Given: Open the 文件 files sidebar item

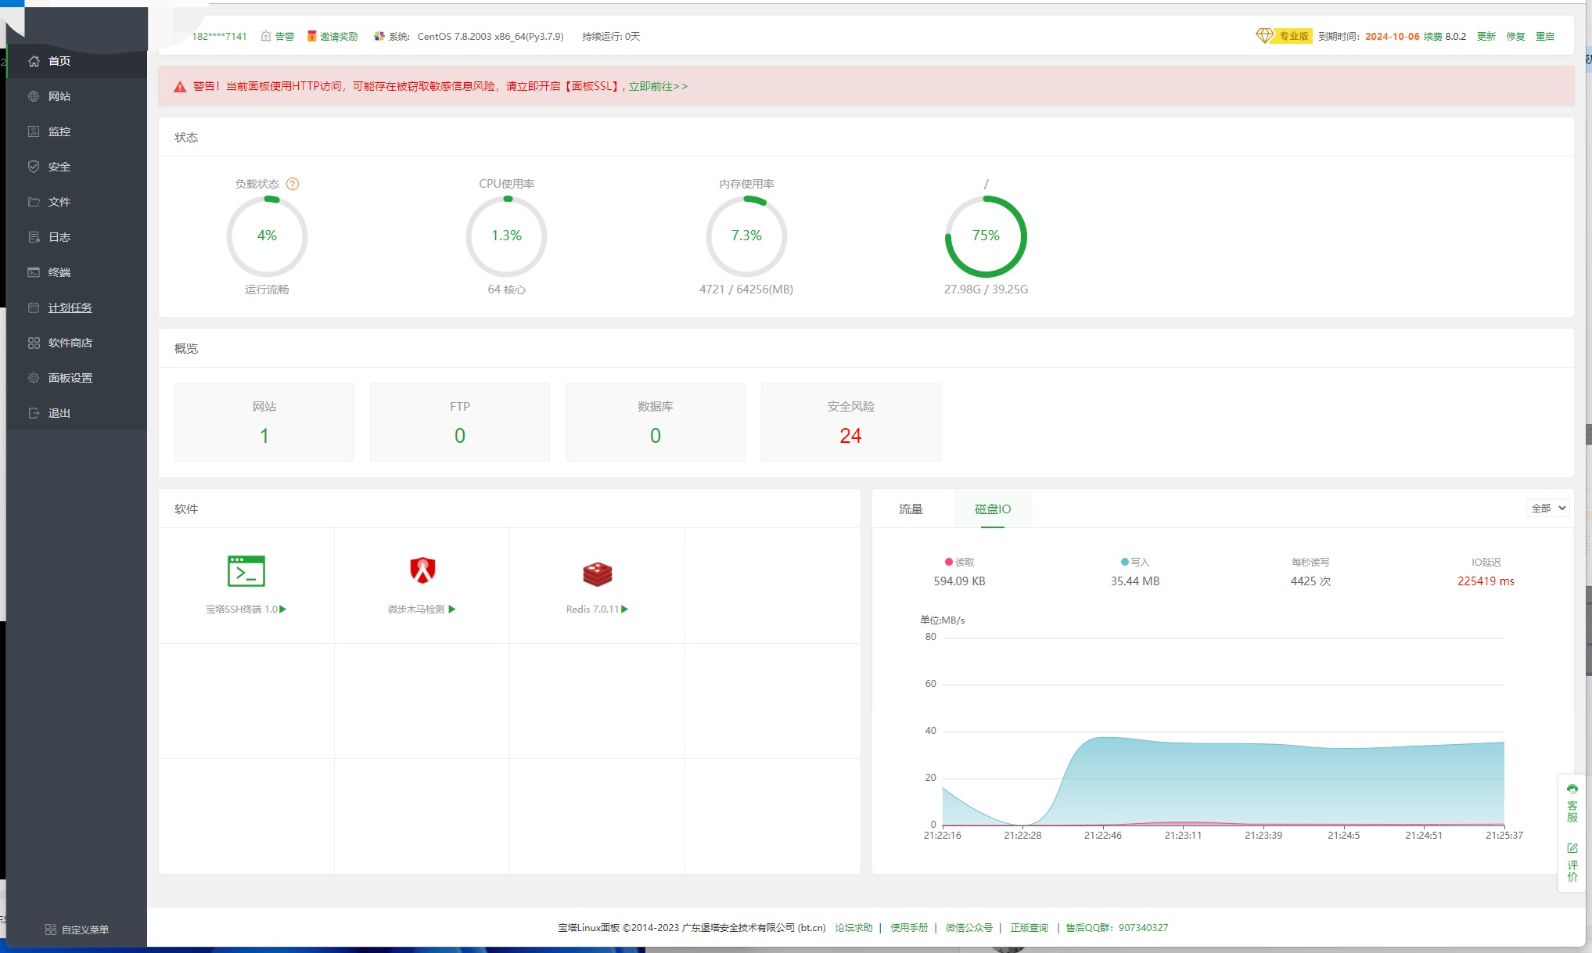Looking at the screenshot, I should 77,202.
